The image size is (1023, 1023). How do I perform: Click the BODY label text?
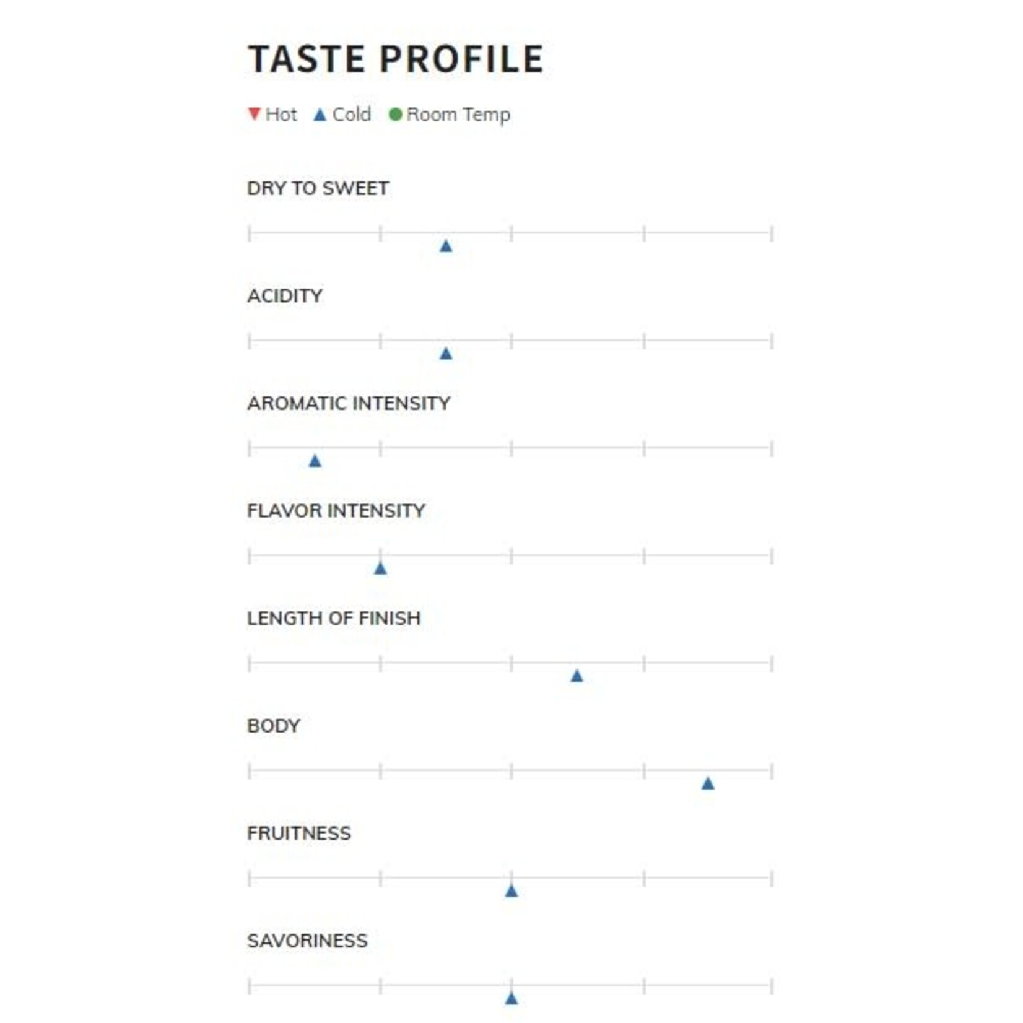[274, 726]
